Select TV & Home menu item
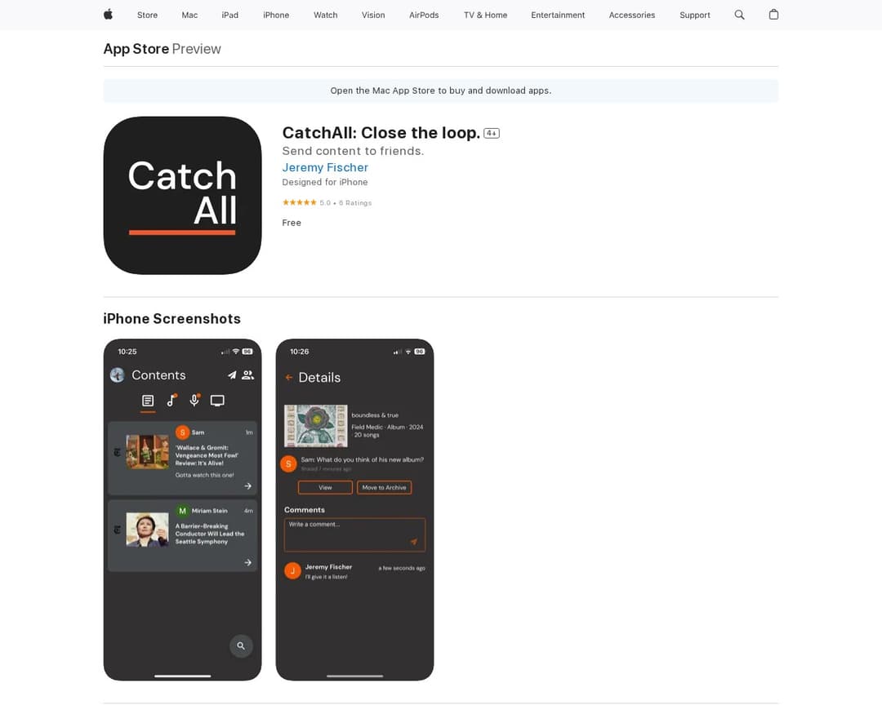 tap(485, 16)
